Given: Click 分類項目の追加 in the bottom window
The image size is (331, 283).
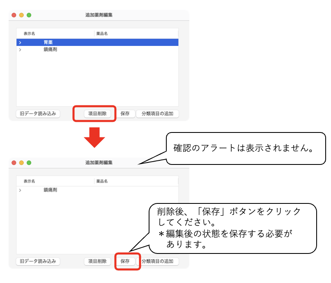Looking at the screenshot, I should click(x=159, y=261).
